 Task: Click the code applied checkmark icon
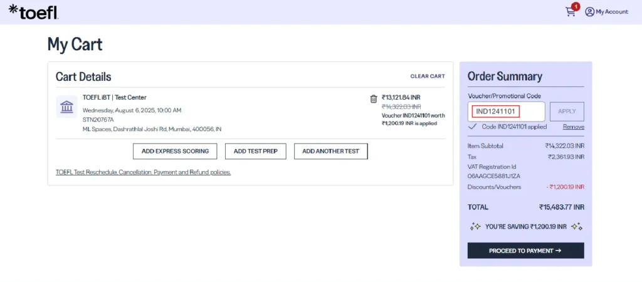click(x=473, y=127)
